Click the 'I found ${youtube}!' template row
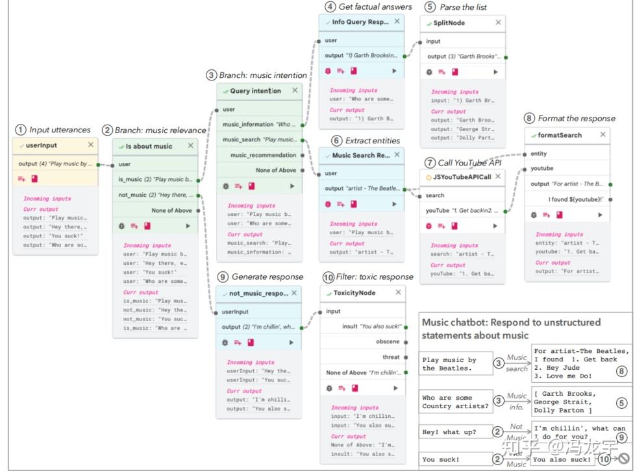Viewport: 635px width, 473px height. [567, 199]
